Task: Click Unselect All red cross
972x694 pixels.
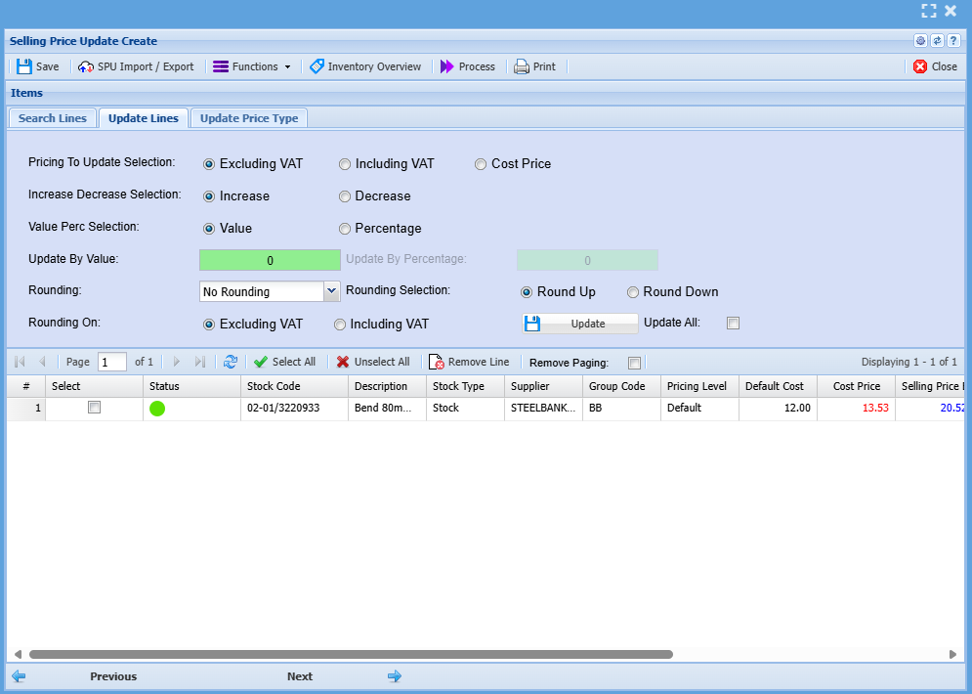Action: click(x=343, y=362)
